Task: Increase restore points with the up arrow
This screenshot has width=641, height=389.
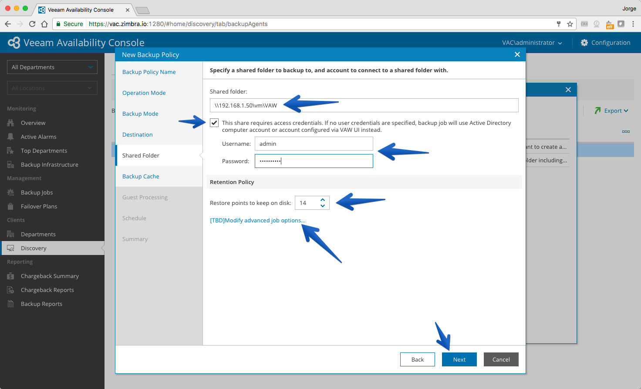Action: pos(323,200)
